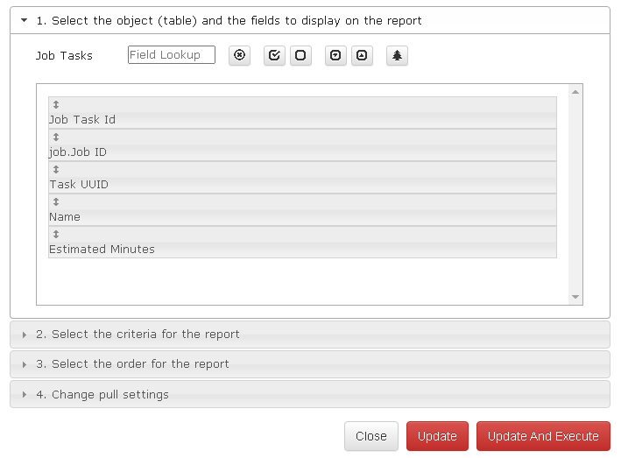Expand section 3 select order for report

310,364
